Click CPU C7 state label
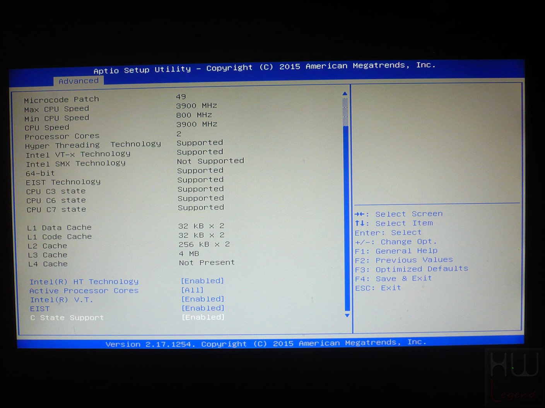The image size is (545, 408). point(56,210)
